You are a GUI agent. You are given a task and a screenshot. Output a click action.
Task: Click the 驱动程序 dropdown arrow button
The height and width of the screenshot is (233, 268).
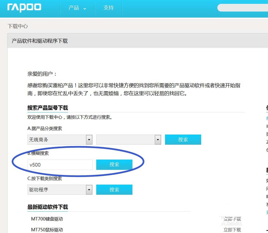coord(89,190)
